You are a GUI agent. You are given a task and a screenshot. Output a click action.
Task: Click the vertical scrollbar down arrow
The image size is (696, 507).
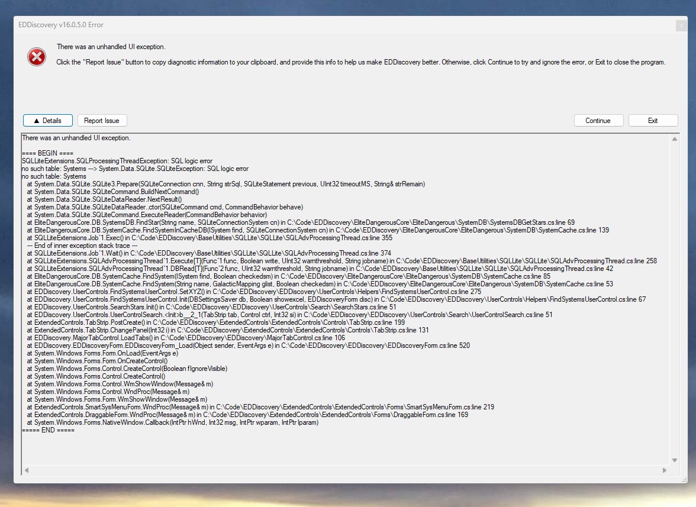point(674,460)
